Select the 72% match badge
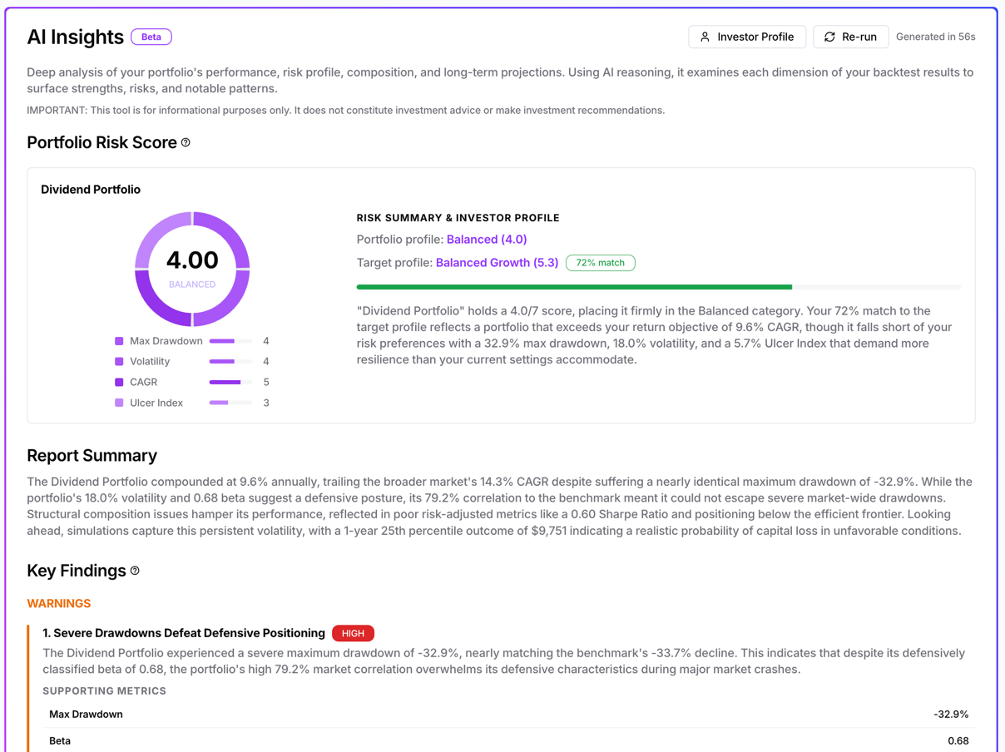 [x=600, y=262]
